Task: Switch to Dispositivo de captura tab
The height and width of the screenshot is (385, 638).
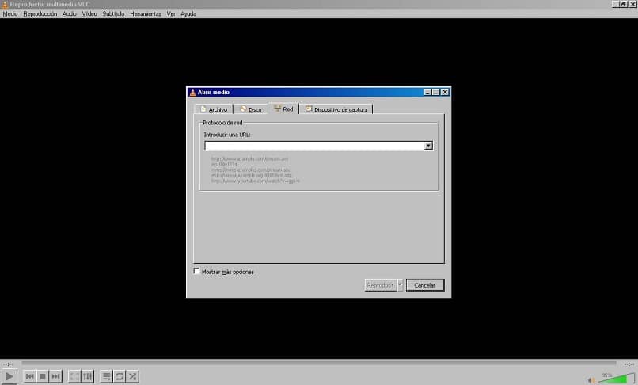Action: (336, 109)
